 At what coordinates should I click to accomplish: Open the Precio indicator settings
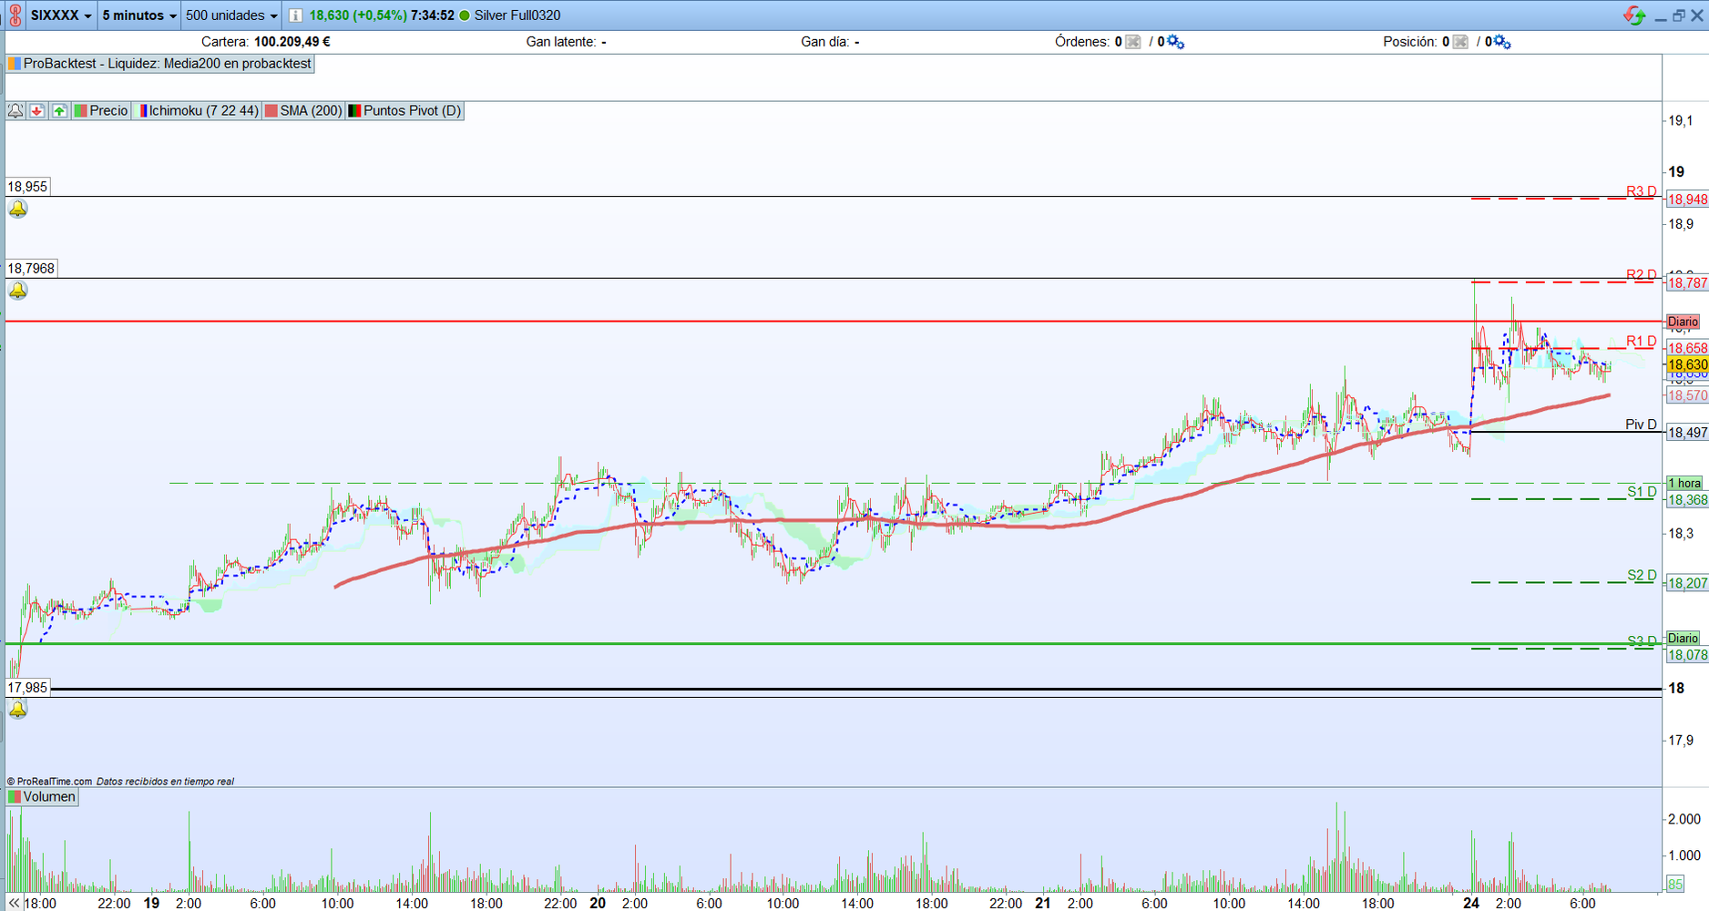(101, 111)
